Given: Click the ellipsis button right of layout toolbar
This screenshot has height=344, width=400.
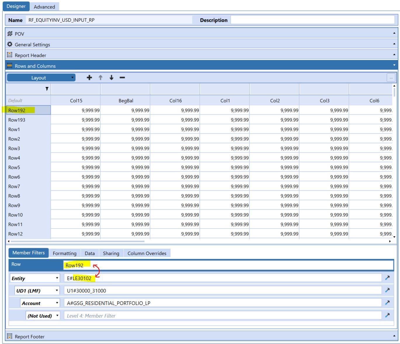Looking at the screenshot, I should 391,78.
